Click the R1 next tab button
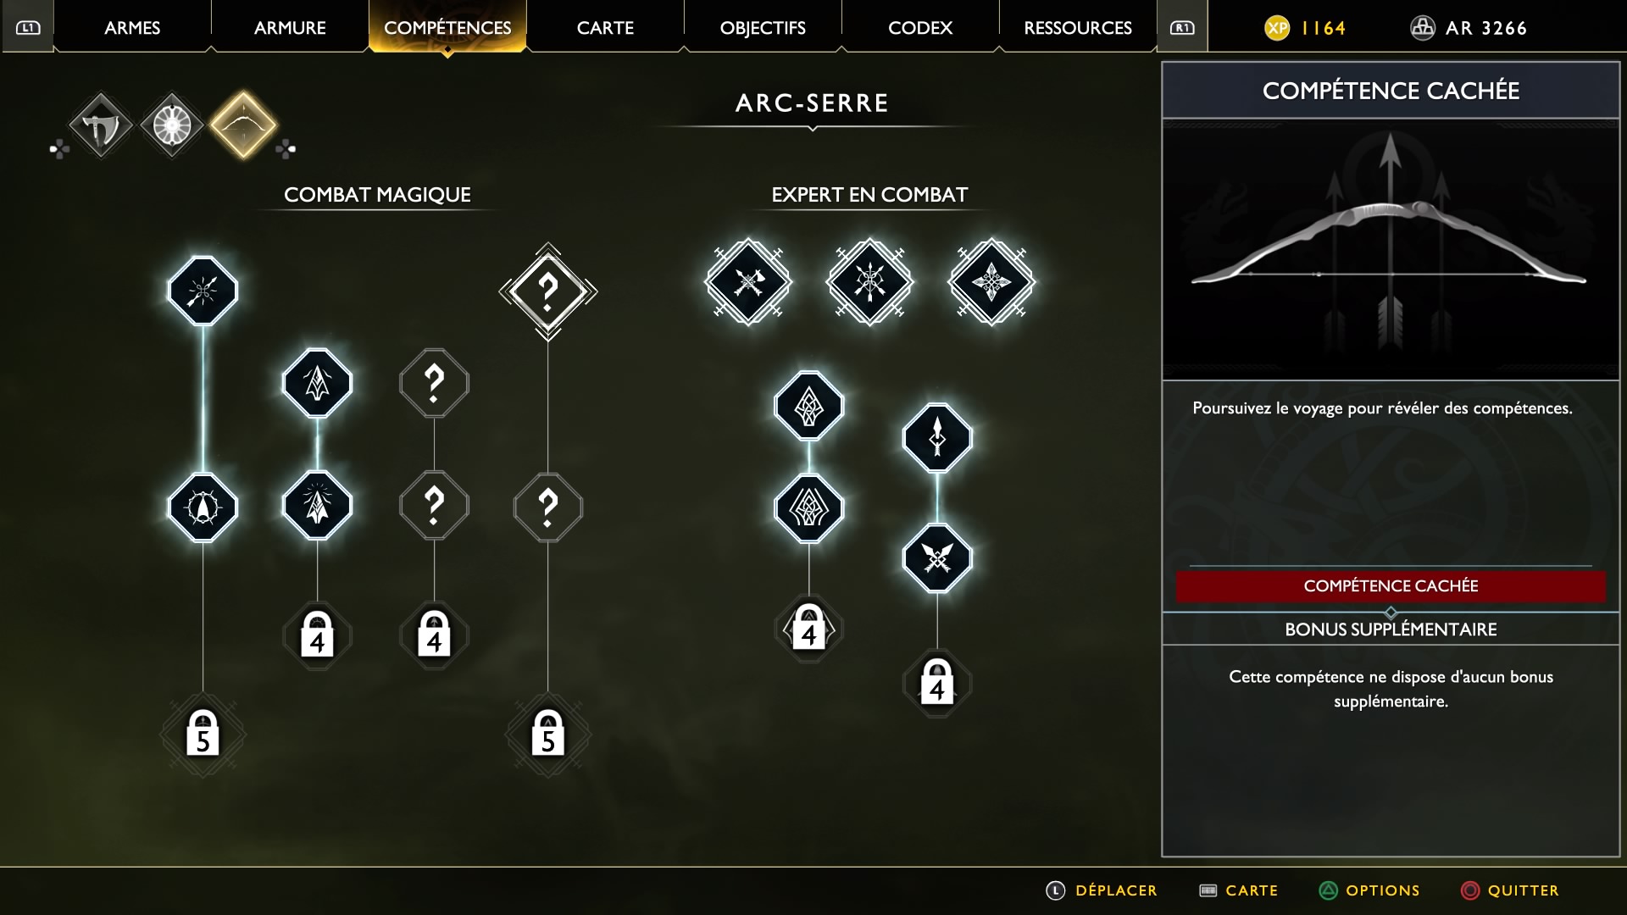Viewport: 1627px width, 915px height. (1182, 27)
